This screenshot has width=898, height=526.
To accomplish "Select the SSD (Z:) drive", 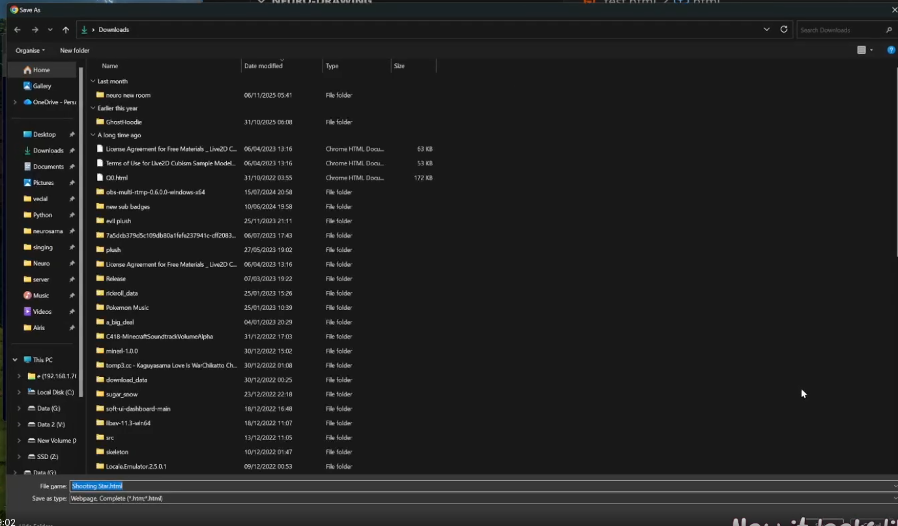I will pos(47,457).
